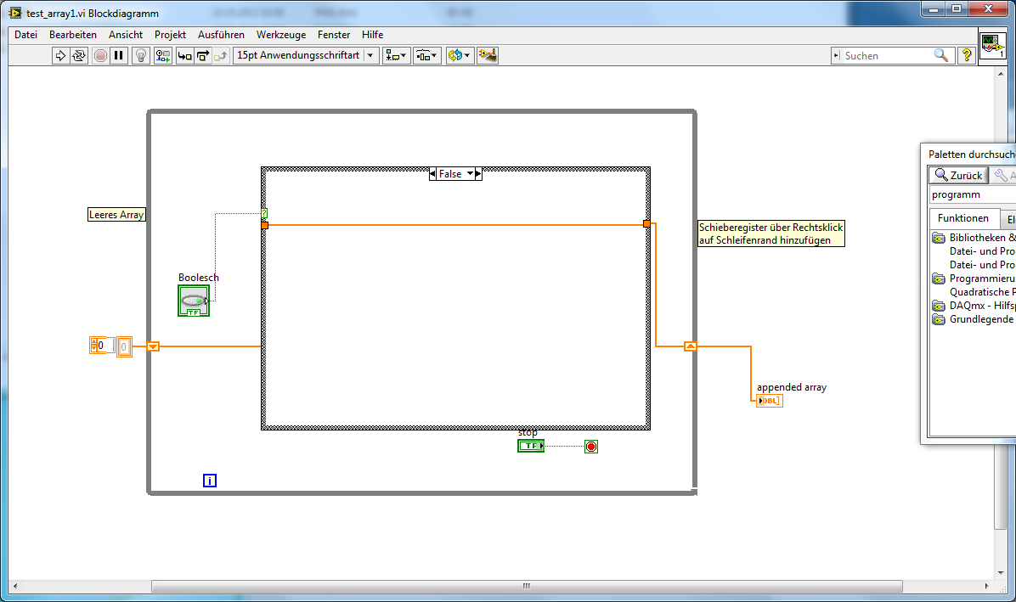Screen dimensions: 1016x602
Task: Toggle Retain Wire Values button
Action: coord(162,56)
